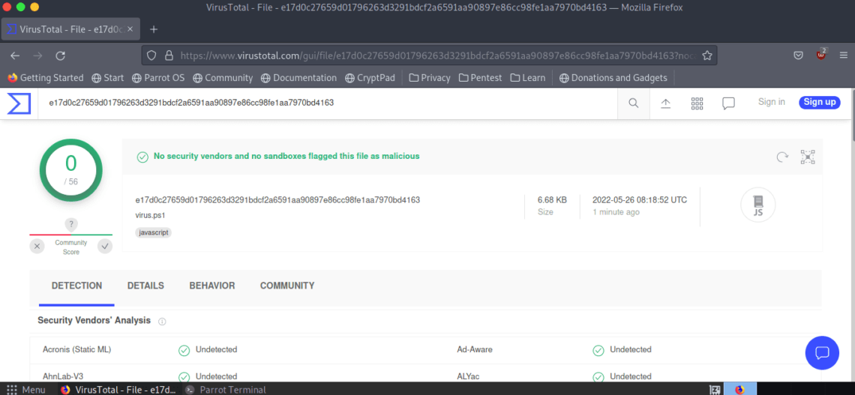Image resolution: width=855 pixels, height=395 pixels.
Task: Click the VirusTotal logo icon
Action: click(x=19, y=103)
